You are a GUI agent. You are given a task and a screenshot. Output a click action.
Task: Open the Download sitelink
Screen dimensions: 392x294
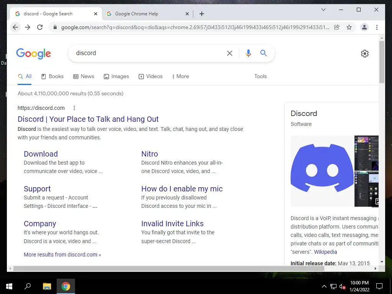[41, 154]
